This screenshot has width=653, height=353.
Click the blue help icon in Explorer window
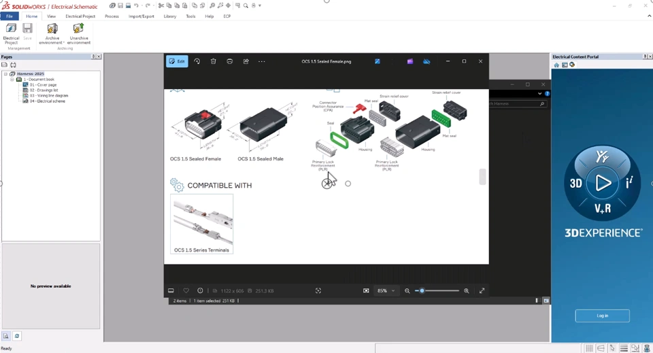[x=547, y=94]
